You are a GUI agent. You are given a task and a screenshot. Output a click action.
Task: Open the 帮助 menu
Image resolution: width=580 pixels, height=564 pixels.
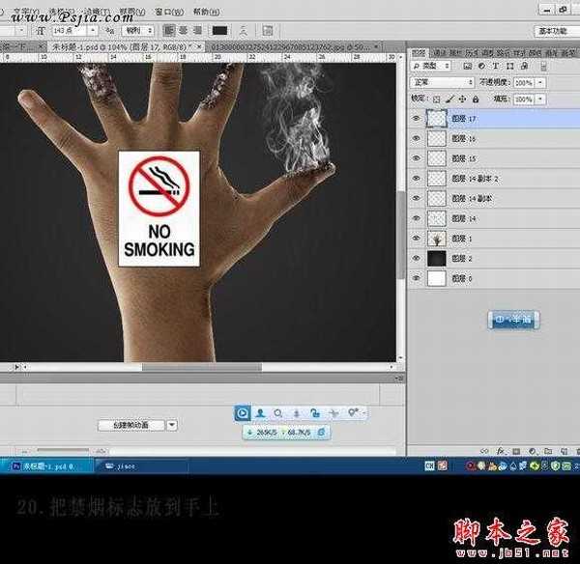200,13
